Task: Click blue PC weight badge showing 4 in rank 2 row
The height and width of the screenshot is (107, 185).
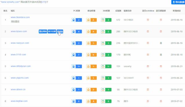Action: point(77,32)
